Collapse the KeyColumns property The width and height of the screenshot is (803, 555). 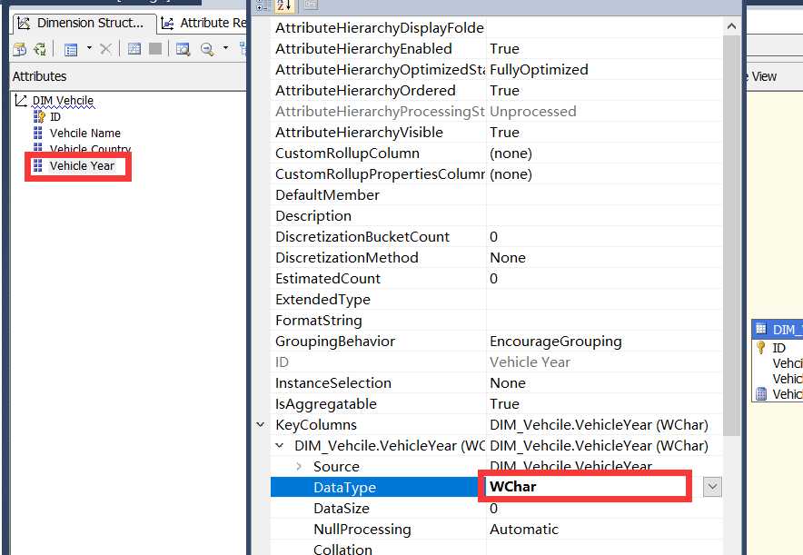coord(260,424)
